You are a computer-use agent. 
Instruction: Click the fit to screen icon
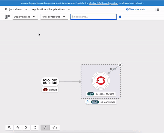coord(26,127)
